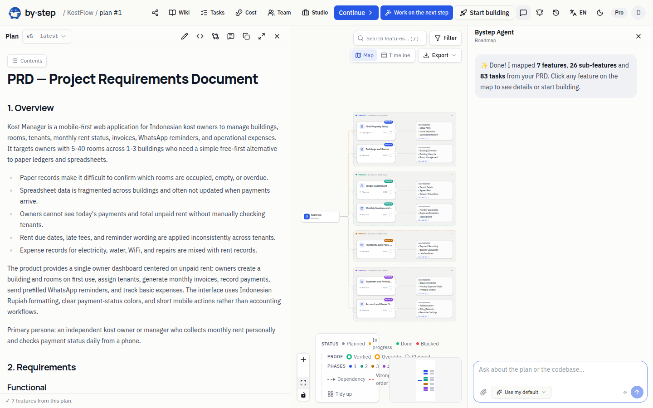Open the compare versions icon in Plan toolbar

(215, 36)
